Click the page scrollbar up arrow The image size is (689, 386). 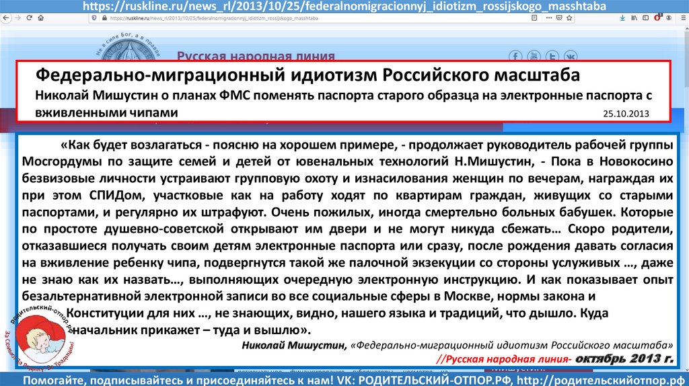tap(686, 30)
